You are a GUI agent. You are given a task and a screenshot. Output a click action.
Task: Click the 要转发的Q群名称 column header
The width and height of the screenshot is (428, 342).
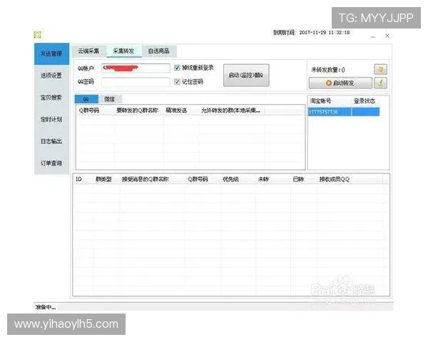click(137, 110)
